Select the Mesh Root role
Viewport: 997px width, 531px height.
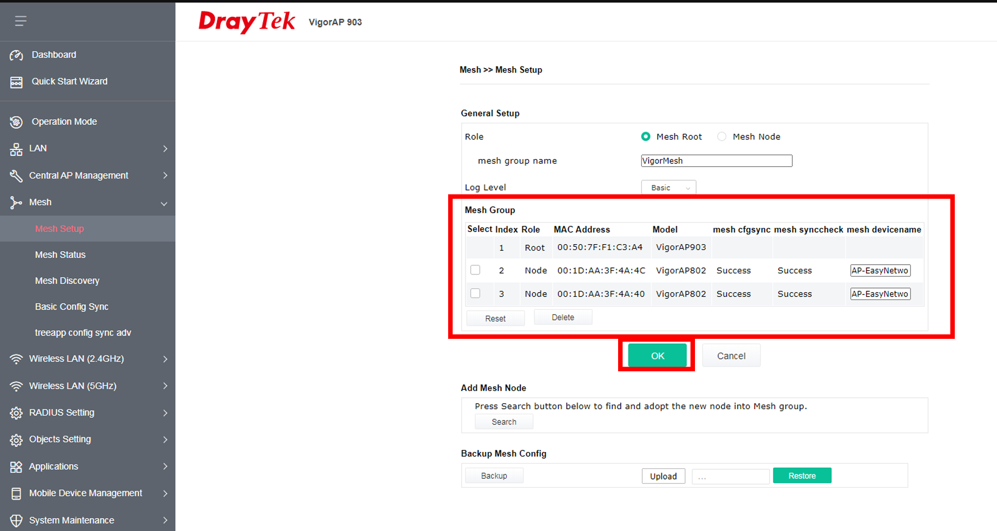click(x=646, y=136)
